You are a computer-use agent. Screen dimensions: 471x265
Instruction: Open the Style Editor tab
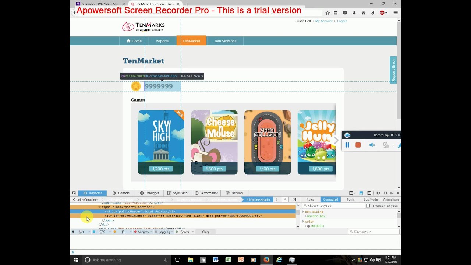[178, 193]
